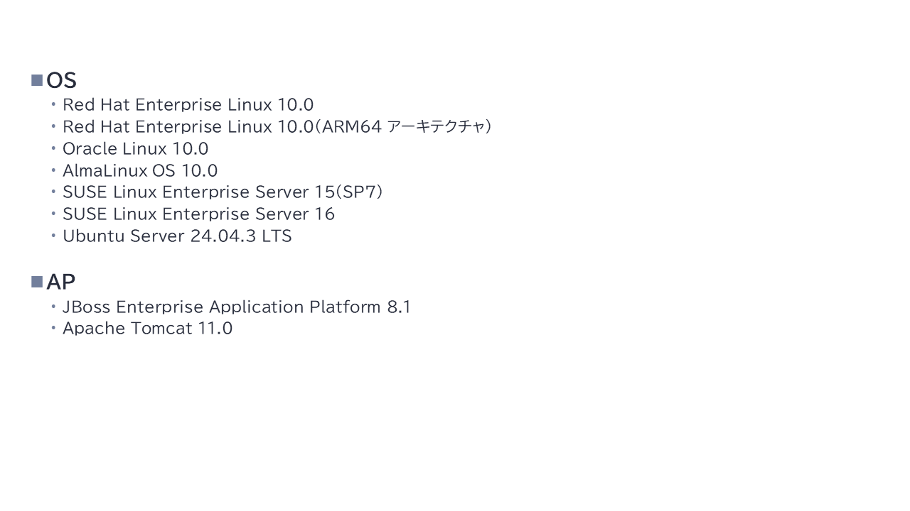The image size is (910, 511).
Task: Select the Ubuntu Server 24.04.3 LTS line
Action: click(177, 236)
